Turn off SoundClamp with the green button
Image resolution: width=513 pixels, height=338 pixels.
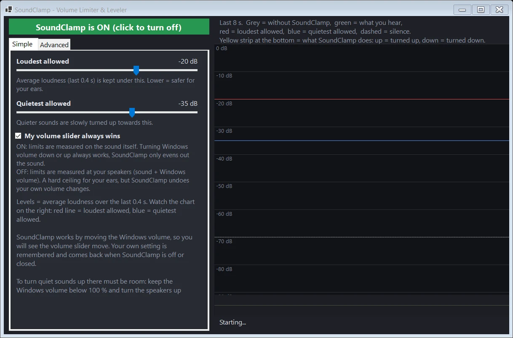pos(109,27)
